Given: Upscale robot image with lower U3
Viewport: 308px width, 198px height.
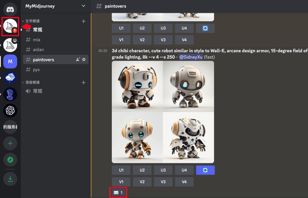Looking at the screenshot, I should (163, 170).
